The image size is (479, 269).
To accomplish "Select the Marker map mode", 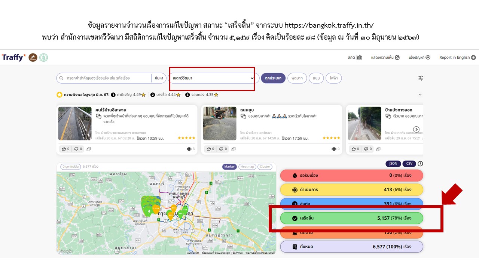I will pos(229,167).
